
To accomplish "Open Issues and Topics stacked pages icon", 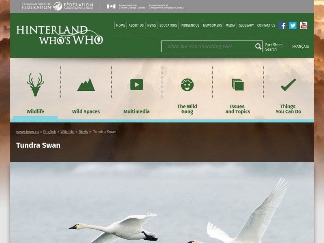I will coord(237,84).
